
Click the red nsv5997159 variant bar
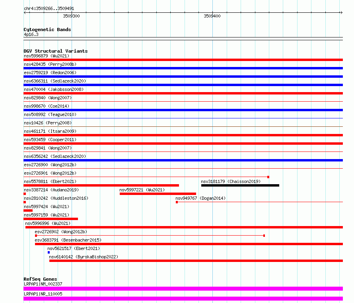point(51,219)
